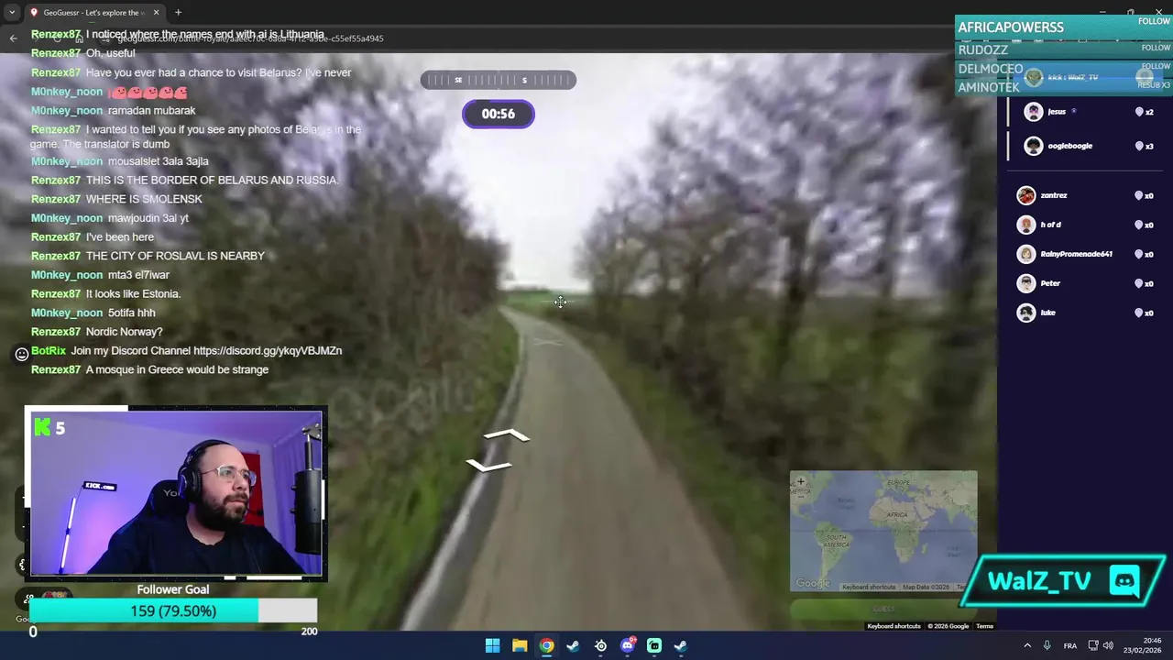This screenshot has width=1173, height=660.
Task: Open the Terms link in street view footer
Action: [984, 626]
